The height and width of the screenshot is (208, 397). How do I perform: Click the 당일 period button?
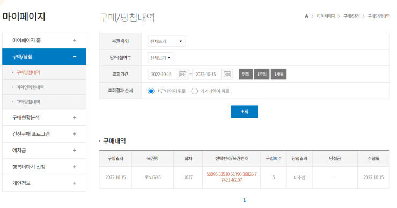pyautogui.click(x=246, y=74)
